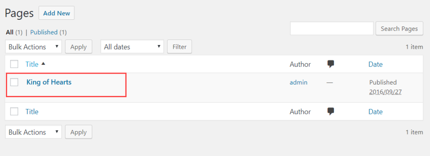
Task: Expand the All dates filter dropdown
Action: click(132, 47)
